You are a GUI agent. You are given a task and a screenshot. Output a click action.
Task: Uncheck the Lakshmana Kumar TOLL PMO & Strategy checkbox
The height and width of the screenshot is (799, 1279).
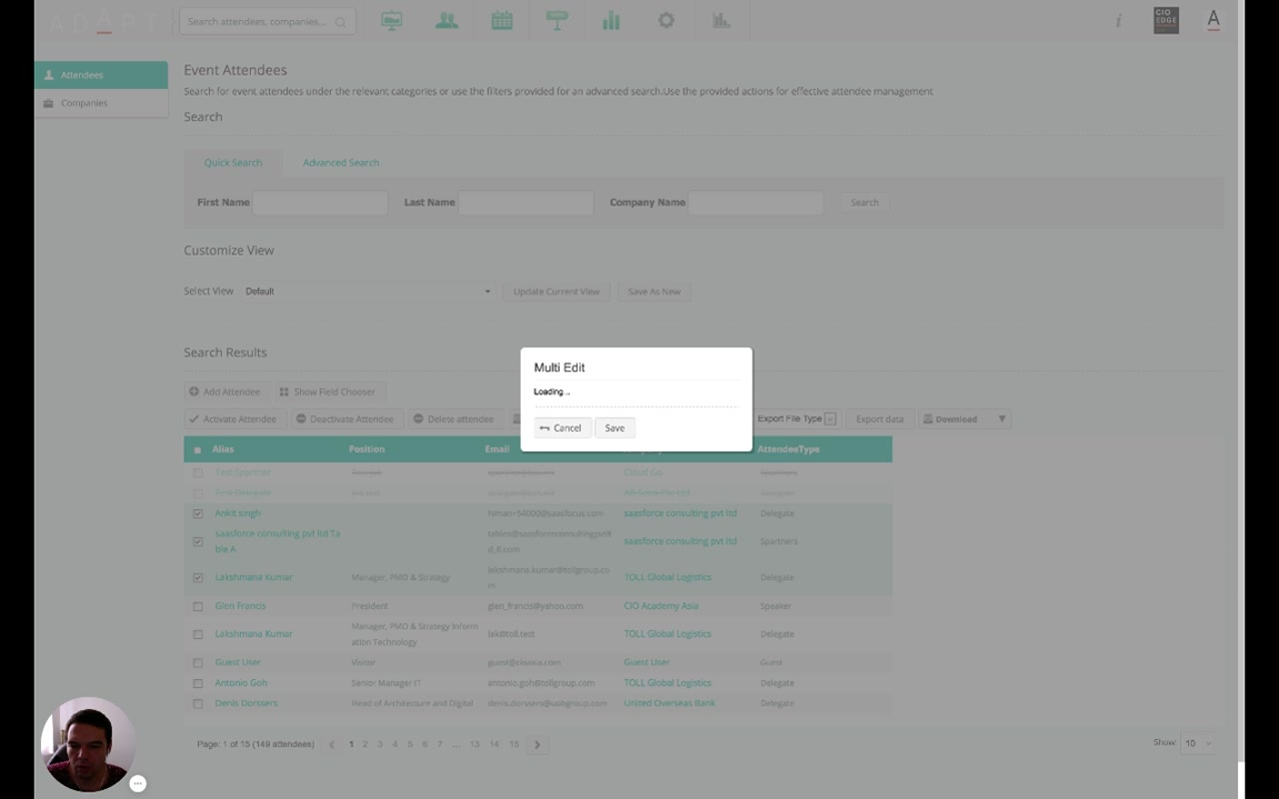tap(198, 577)
